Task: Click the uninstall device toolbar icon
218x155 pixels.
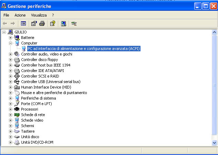Action: tap(74, 23)
